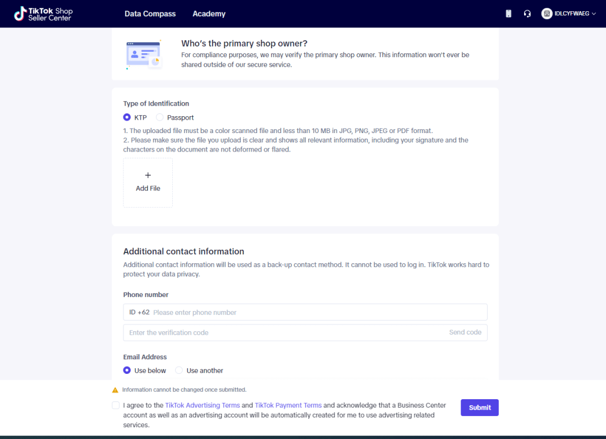
Task: Tick the agree to terms checkbox
Action: [x=116, y=405]
